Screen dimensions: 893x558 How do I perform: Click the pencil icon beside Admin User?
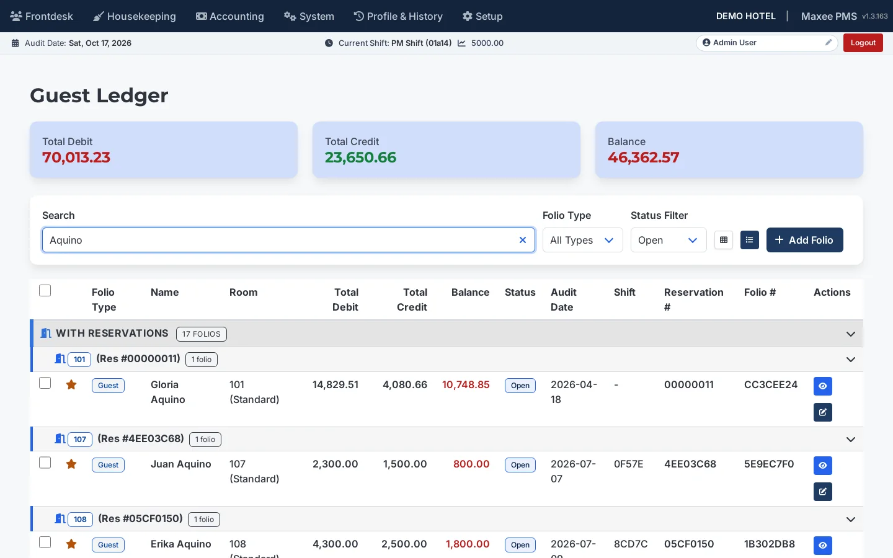[x=829, y=43]
